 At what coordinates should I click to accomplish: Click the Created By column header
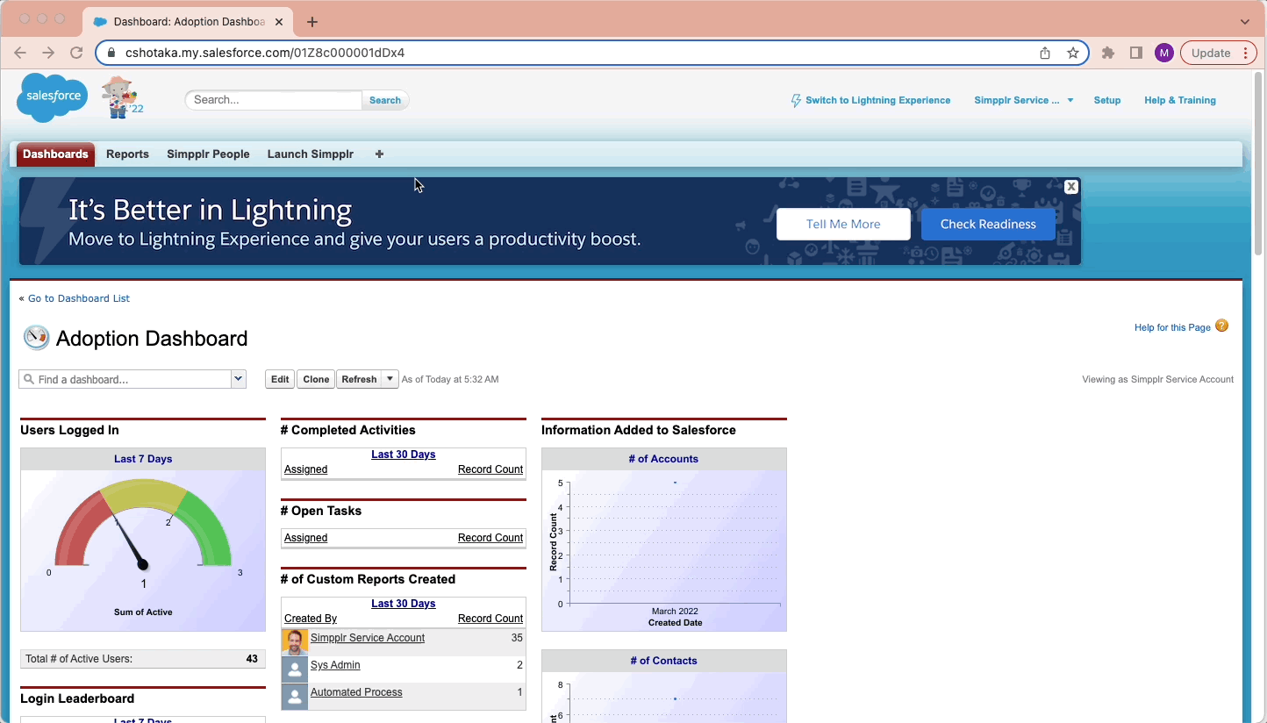(311, 619)
